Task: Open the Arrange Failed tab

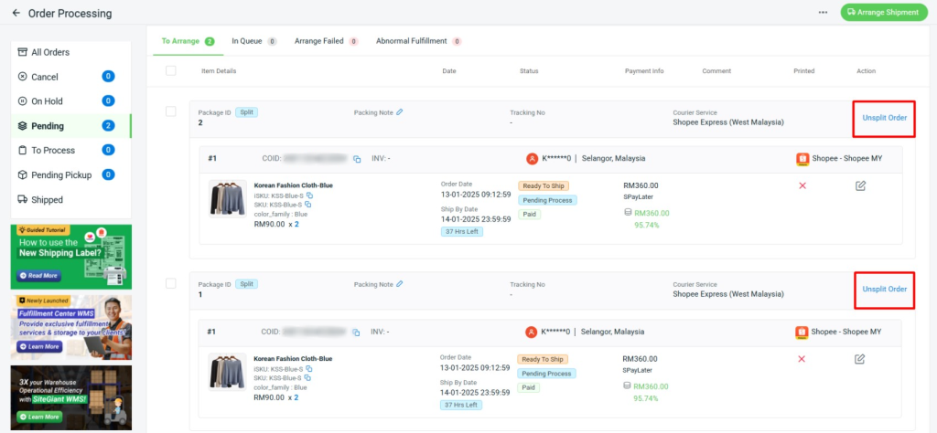Action: point(326,41)
